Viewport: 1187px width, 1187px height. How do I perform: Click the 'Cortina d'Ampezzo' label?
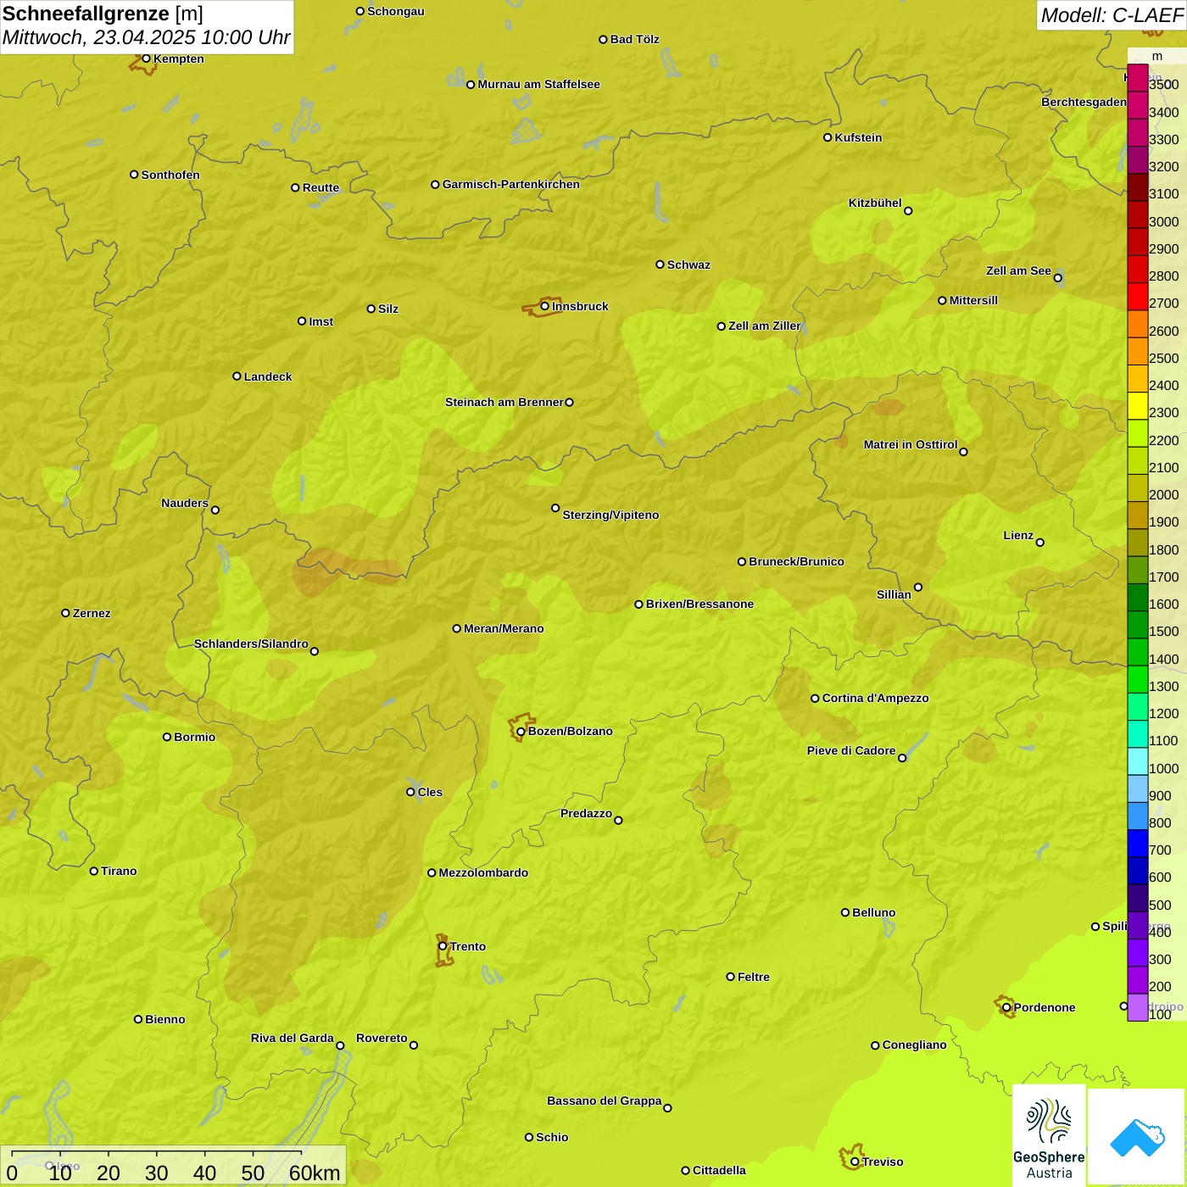(875, 698)
